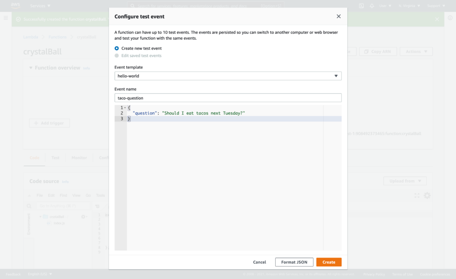This screenshot has width=456, height=279.
Task: Click the Format JSON button
Action: click(x=294, y=262)
